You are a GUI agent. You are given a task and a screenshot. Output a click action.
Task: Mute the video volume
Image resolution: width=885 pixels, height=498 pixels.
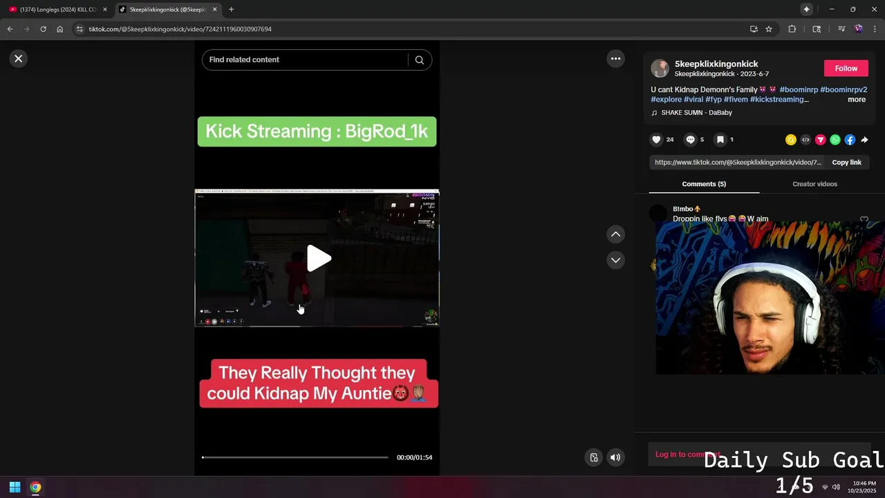pyautogui.click(x=615, y=457)
